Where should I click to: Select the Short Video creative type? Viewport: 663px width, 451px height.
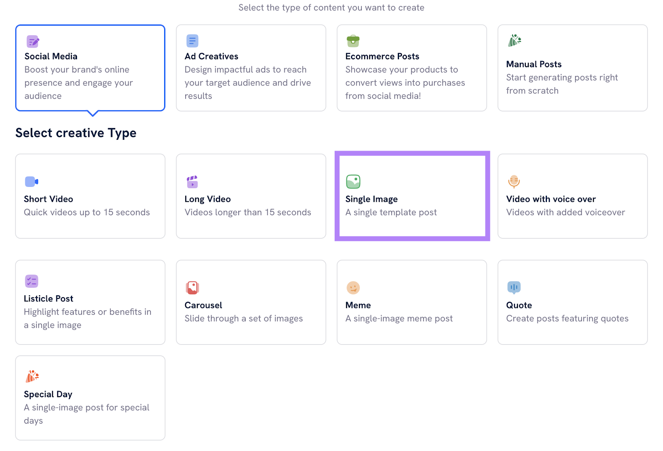click(48, 199)
